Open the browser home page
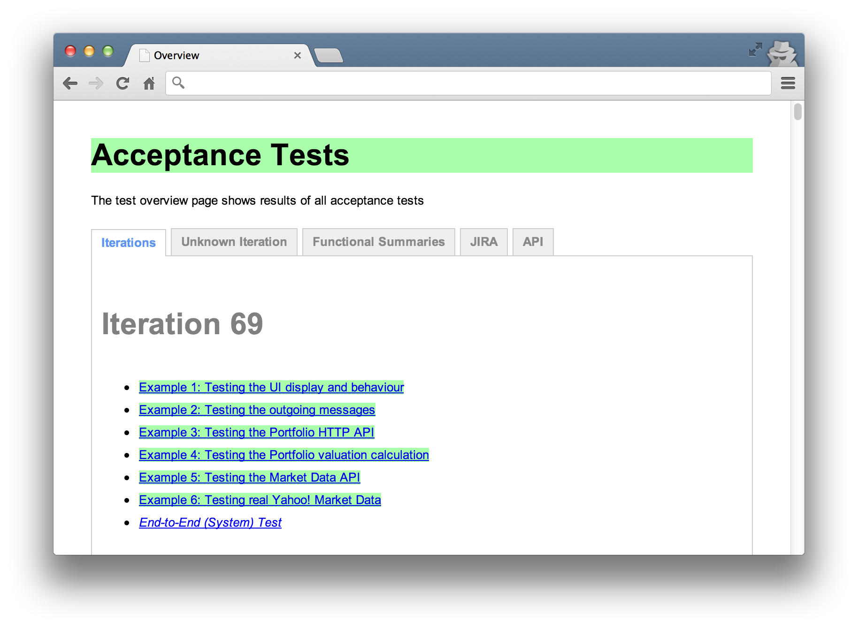858x629 pixels. coord(149,83)
